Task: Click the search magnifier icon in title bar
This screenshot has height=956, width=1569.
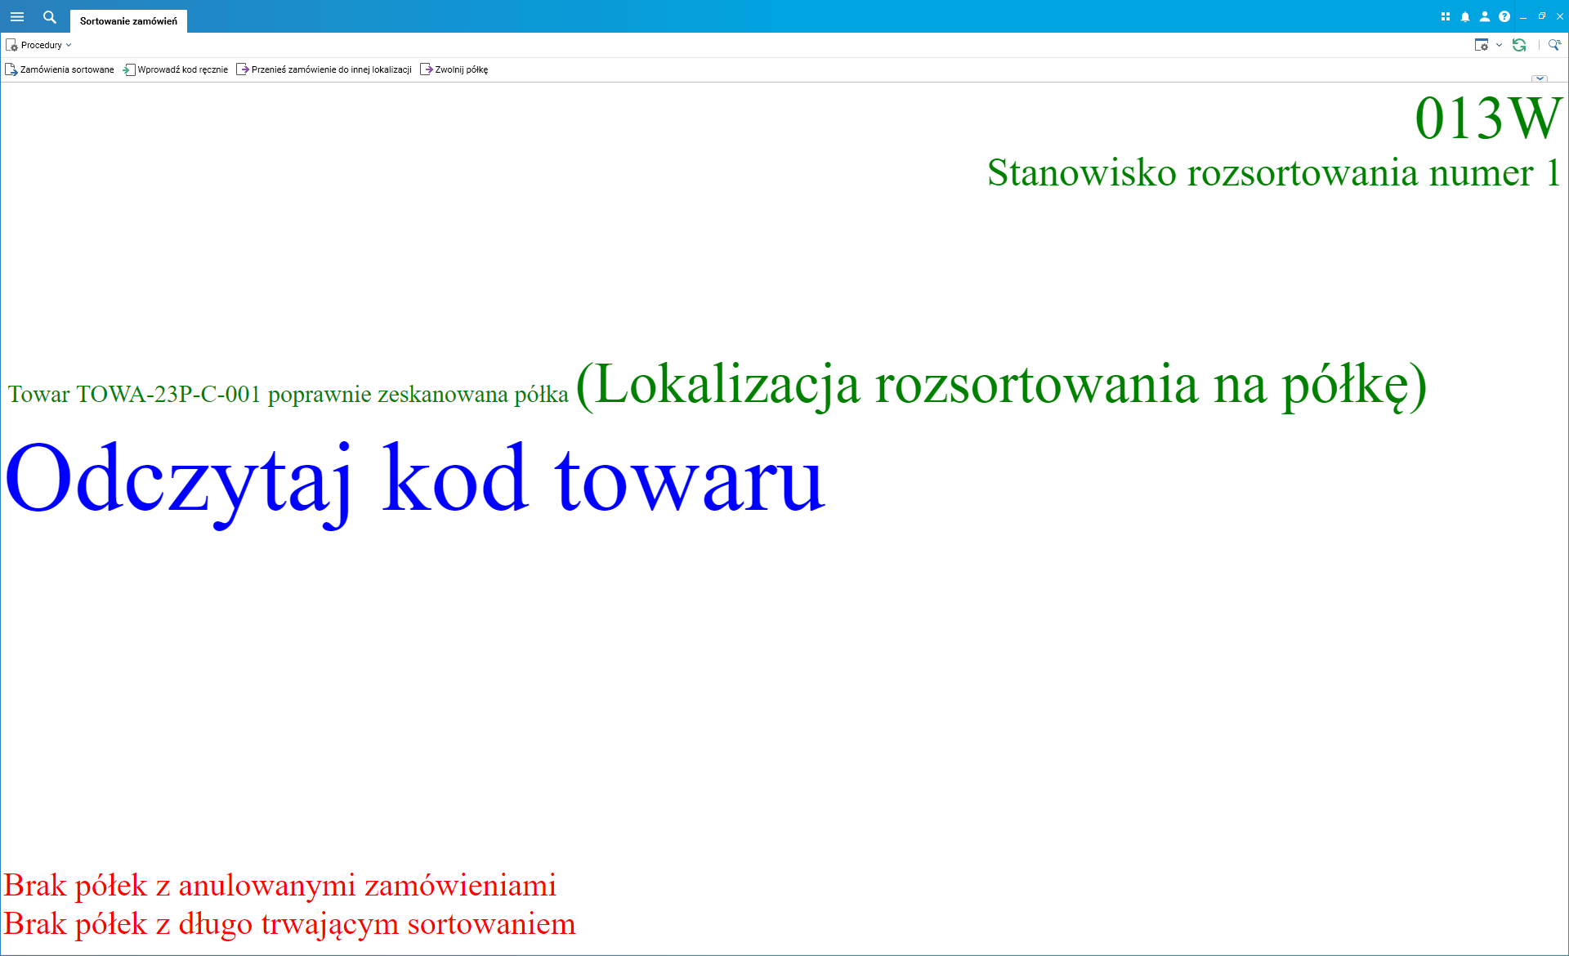Action: [x=50, y=16]
